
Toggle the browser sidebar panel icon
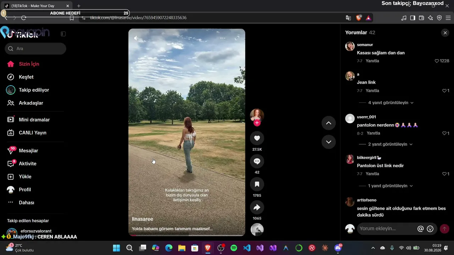413,18
